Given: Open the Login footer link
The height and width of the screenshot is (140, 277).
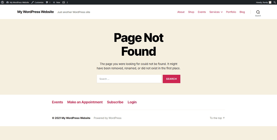Looking at the screenshot, I should click(132, 102).
